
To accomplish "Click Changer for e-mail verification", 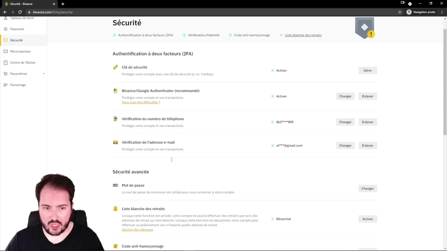I will pyautogui.click(x=345, y=145).
